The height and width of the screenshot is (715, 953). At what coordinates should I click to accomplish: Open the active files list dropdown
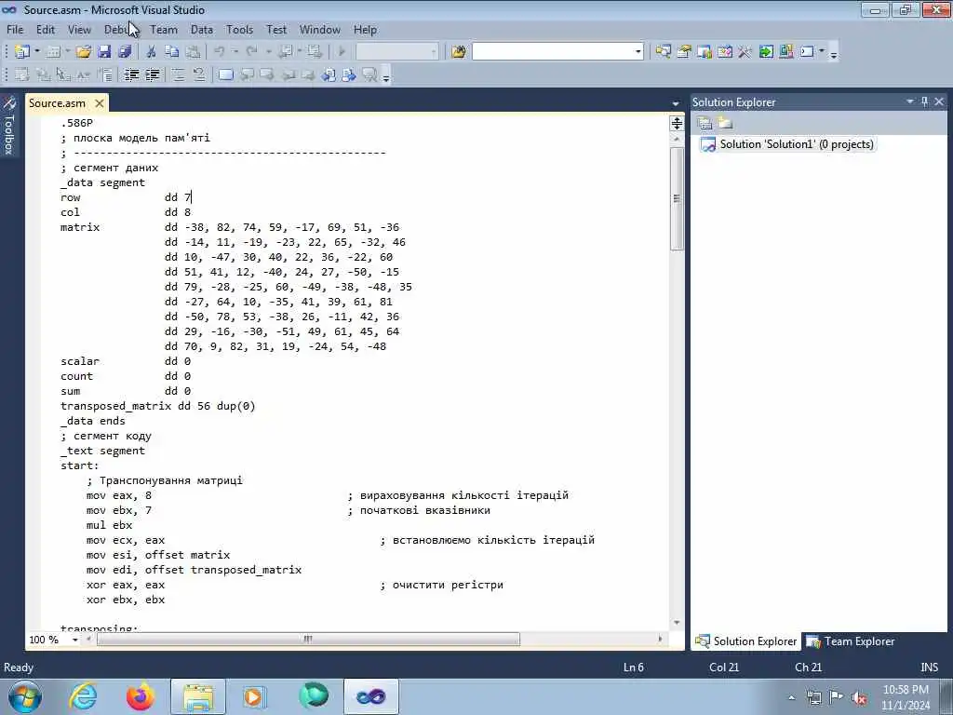[676, 103]
